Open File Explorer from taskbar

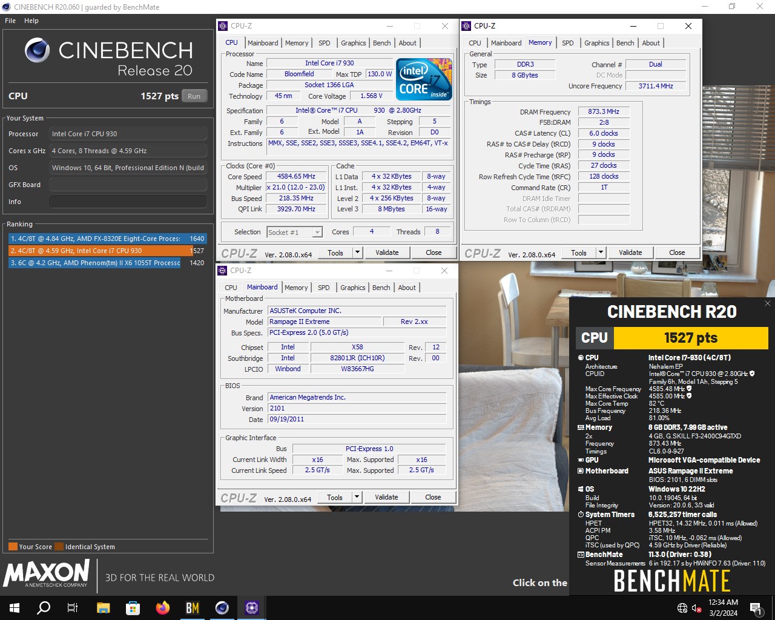point(103,608)
